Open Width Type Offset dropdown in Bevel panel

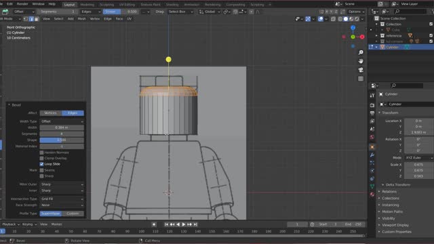click(62, 121)
